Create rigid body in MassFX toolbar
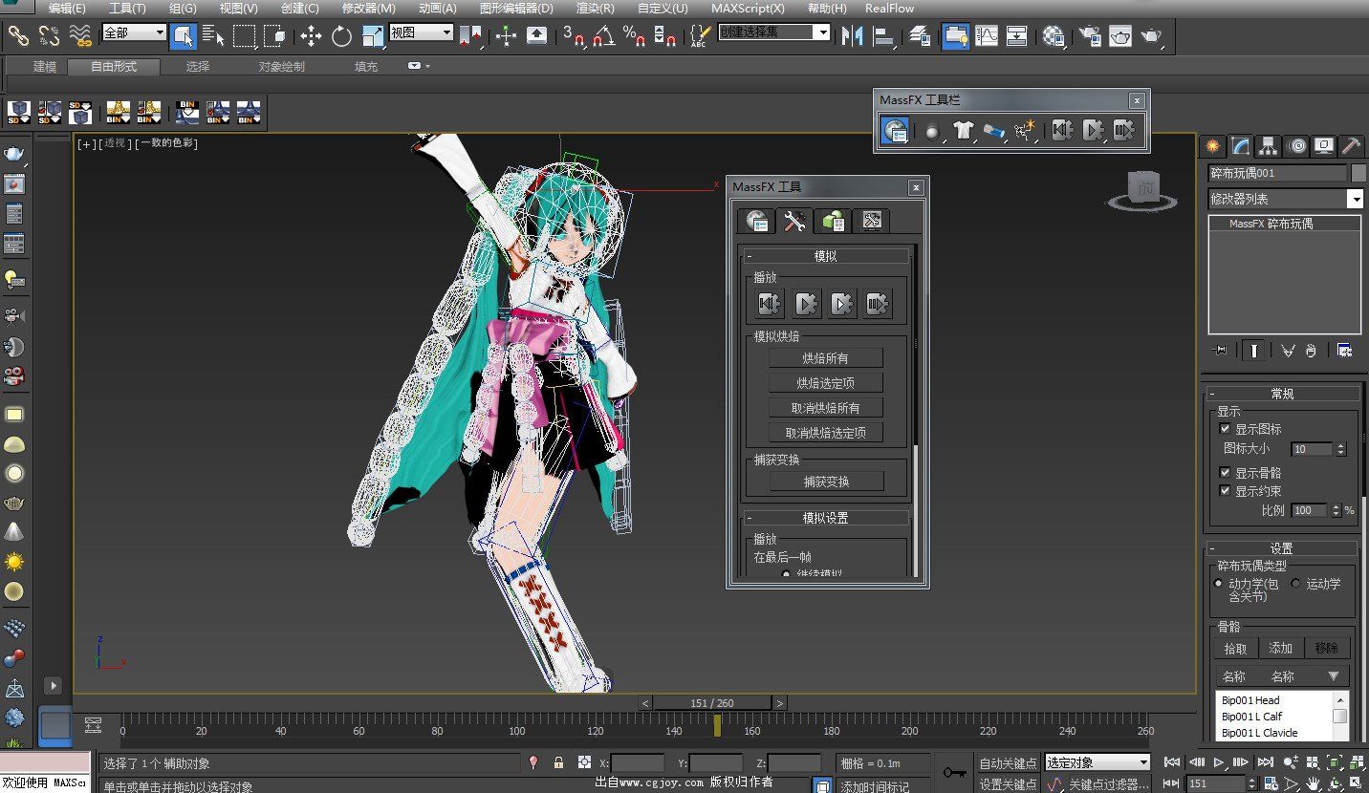Image resolution: width=1369 pixels, height=793 pixels. [x=931, y=132]
